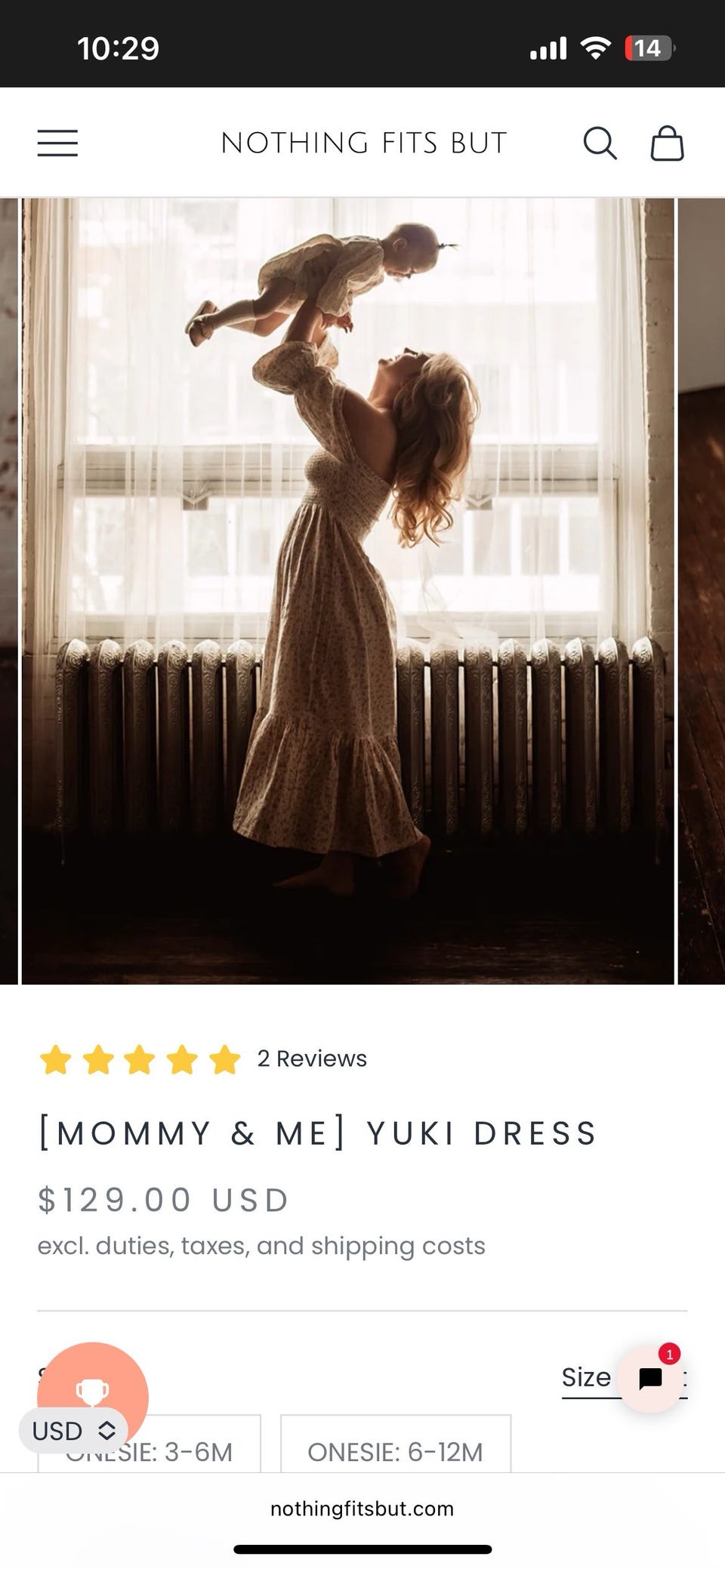Tap the search magnifier icon

coord(600,143)
